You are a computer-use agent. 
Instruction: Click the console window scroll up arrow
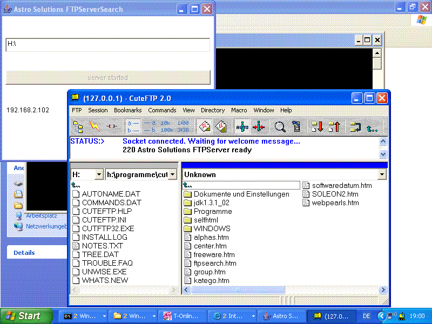[377, 53]
